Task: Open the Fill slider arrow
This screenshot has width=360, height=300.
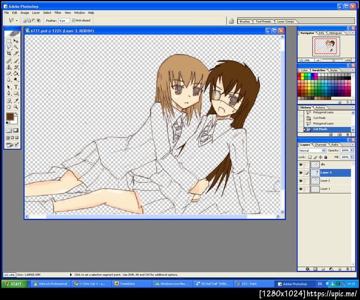Action: click(x=352, y=157)
